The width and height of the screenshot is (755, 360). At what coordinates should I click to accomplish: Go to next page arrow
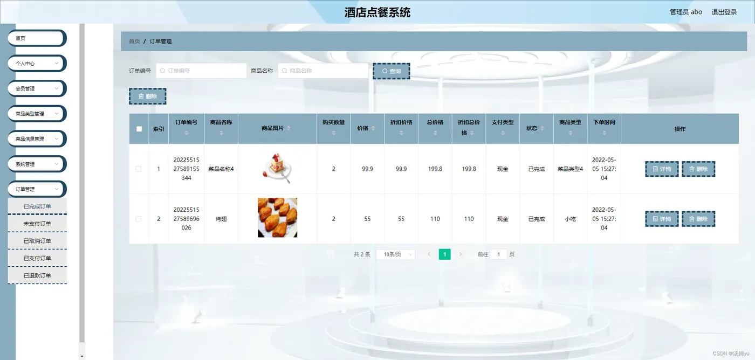point(461,254)
